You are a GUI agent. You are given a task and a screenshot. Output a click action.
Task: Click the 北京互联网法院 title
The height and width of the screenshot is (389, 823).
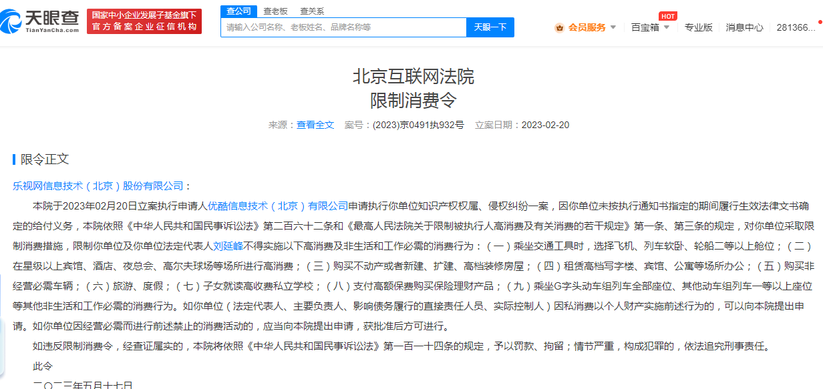pyautogui.click(x=414, y=77)
